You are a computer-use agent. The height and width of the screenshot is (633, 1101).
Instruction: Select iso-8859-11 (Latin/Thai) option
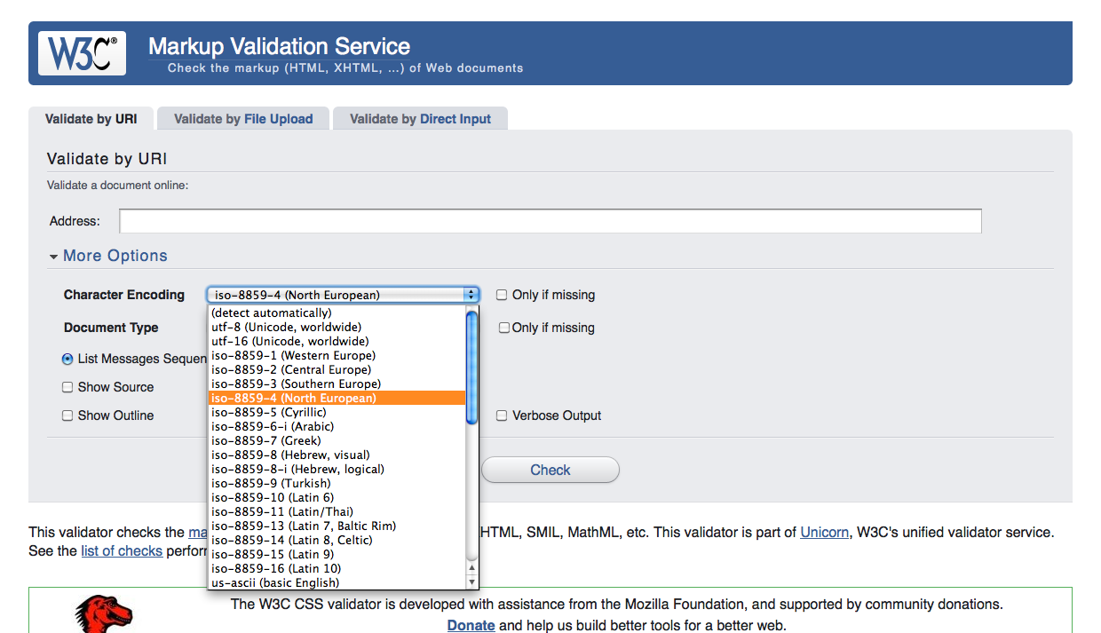tap(337, 511)
